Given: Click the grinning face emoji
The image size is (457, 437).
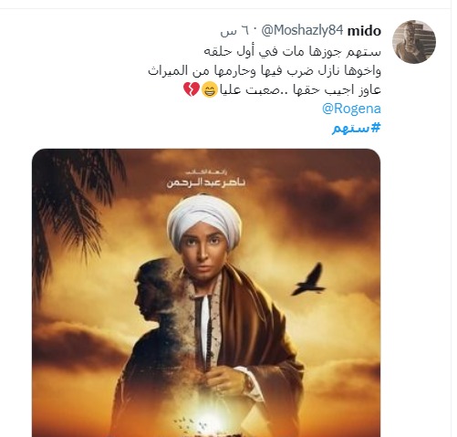Looking at the screenshot, I should click(210, 90).
